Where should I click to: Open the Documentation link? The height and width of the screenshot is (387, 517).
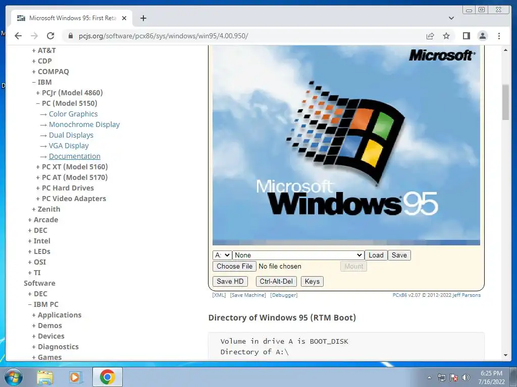pyautogui.click(x=75, y=156)
